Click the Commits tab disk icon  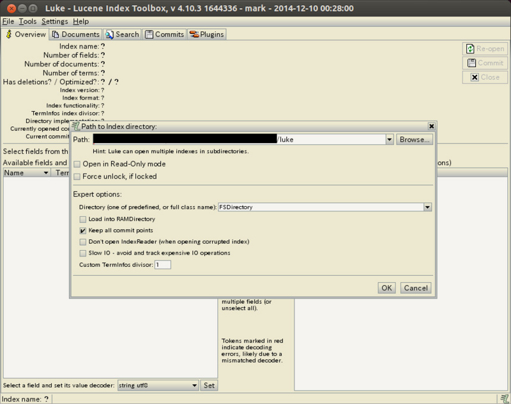tap(149, 34)
